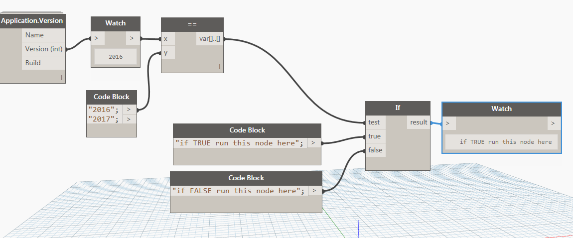573x238 pixels.
Task: Click the y input port of == node
Action: coord(168,53)
